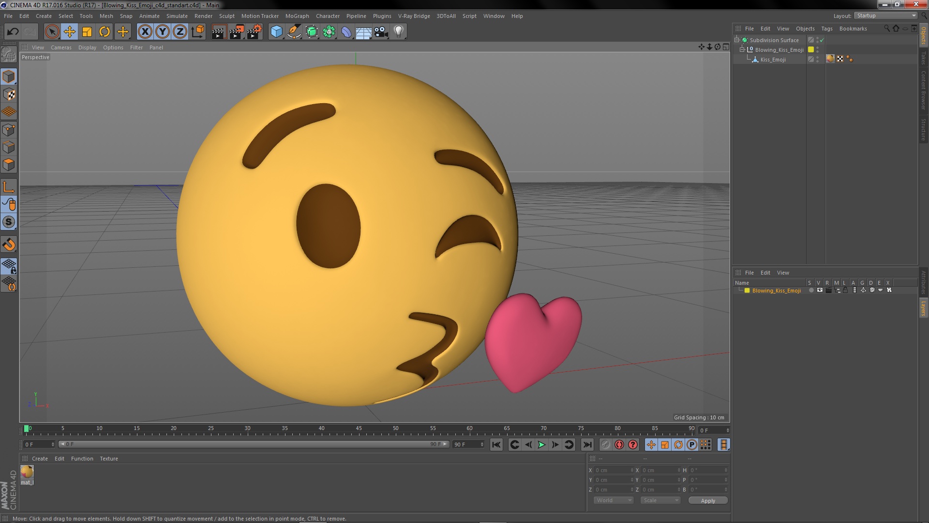
Task: Activate the Rotate tool in top toolbar
Action: coord(105,32)
